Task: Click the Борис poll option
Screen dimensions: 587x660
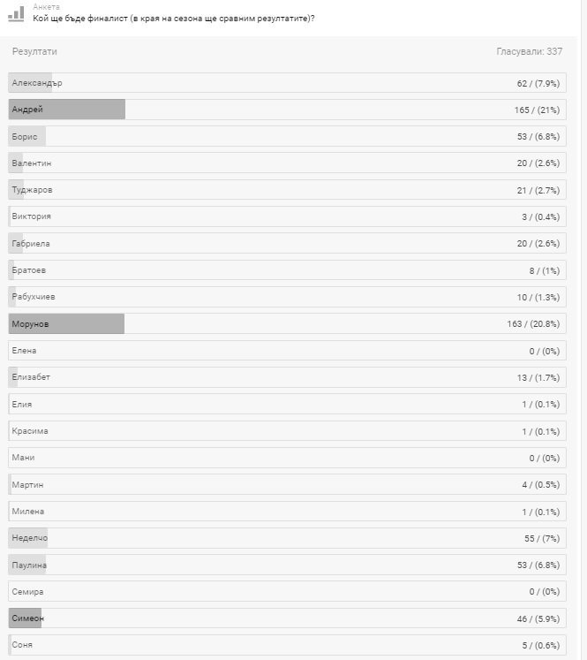Action: tap(288, 137)
